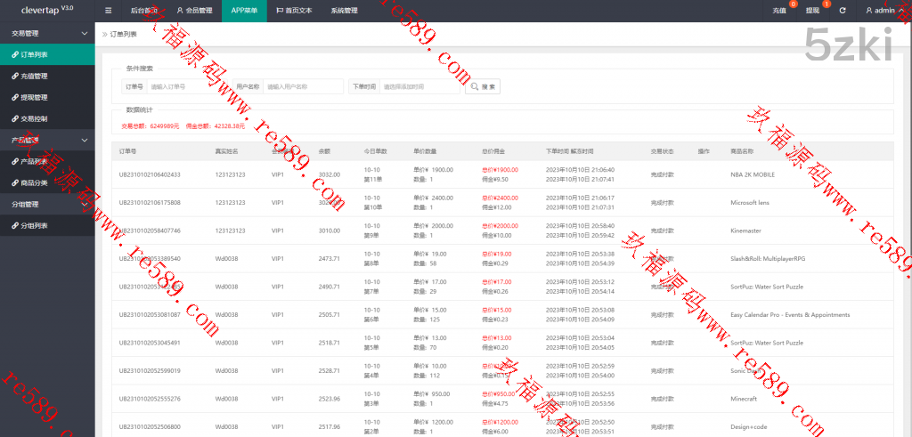Click the link icon beside 充值管理
Viewport: 912px width, 437px height.
pyautogui.click(x=14, y=76)
